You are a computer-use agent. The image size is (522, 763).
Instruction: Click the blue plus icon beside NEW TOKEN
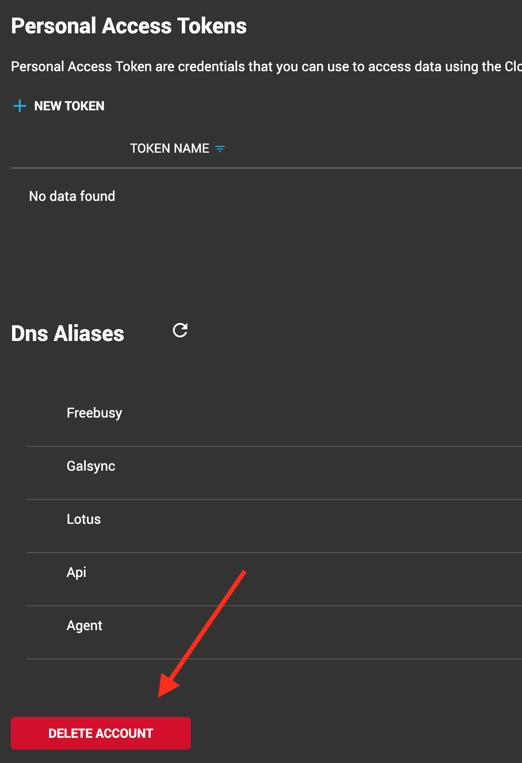pos(20,106)
